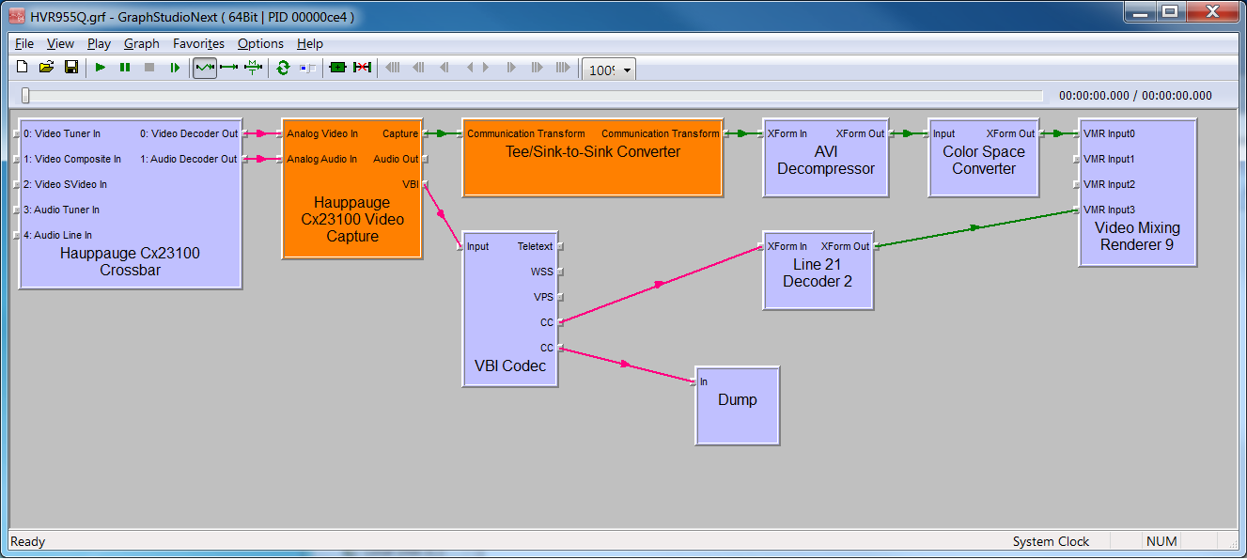This screenshot has width=1247, height=560.
Task: Open the File menu
Action: click(24, 43)
